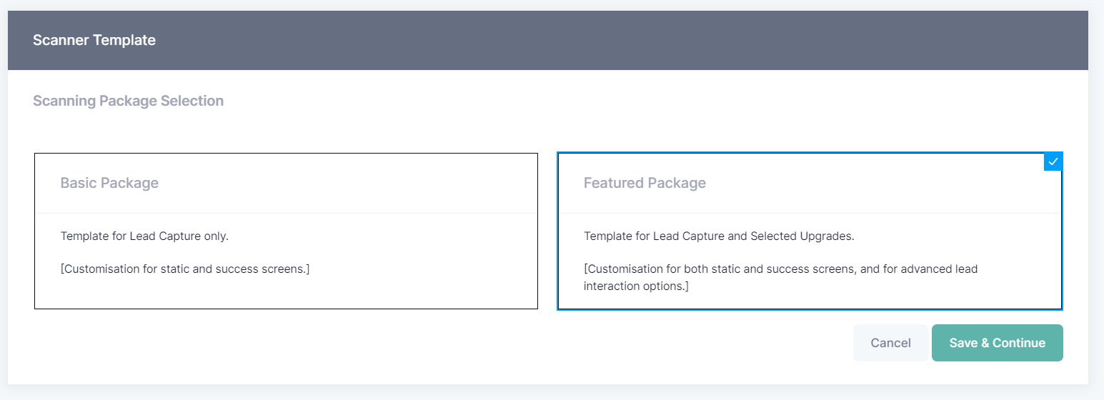Select the Basic Package card
Screen dimensions: 1104x400
coord(286,231)
